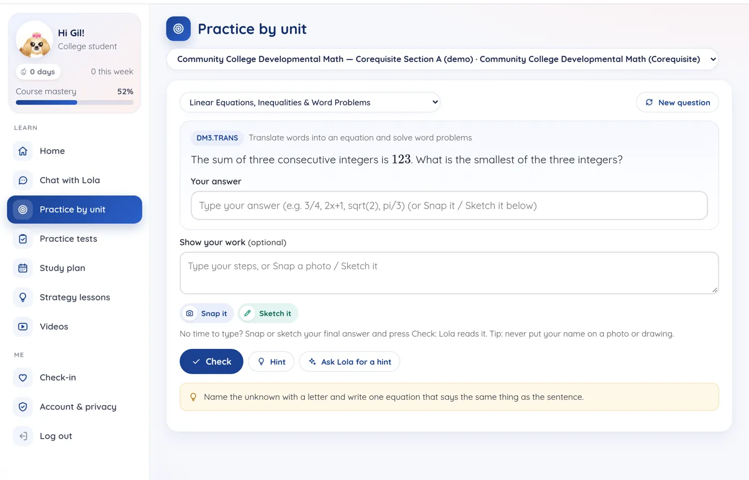Click the Chat with Lola bubble icon
The height and width of the screenshot is (480, 749).
coord(23,180)
